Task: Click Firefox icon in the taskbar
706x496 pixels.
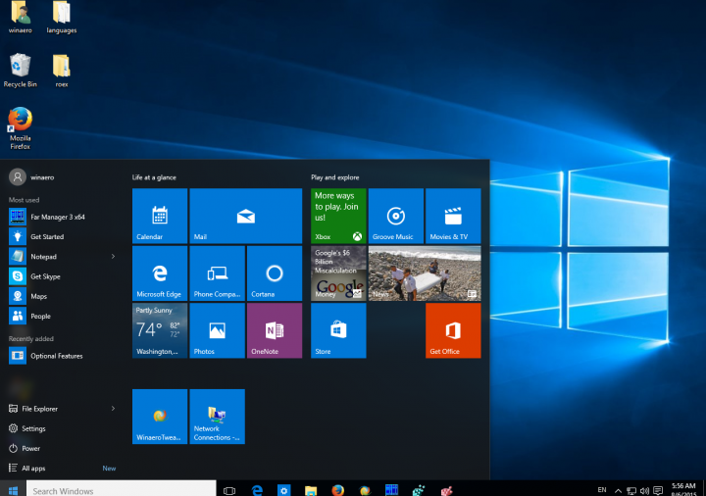Action: pyautogui.click(x=336, y=489)
